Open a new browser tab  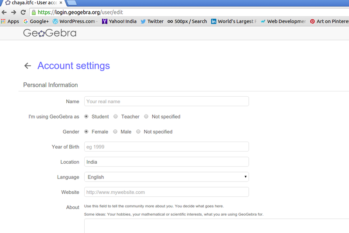click(x=72, y=3)
